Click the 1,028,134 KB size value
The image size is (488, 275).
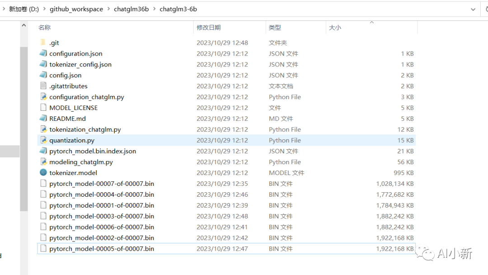[x=395, y=184]
